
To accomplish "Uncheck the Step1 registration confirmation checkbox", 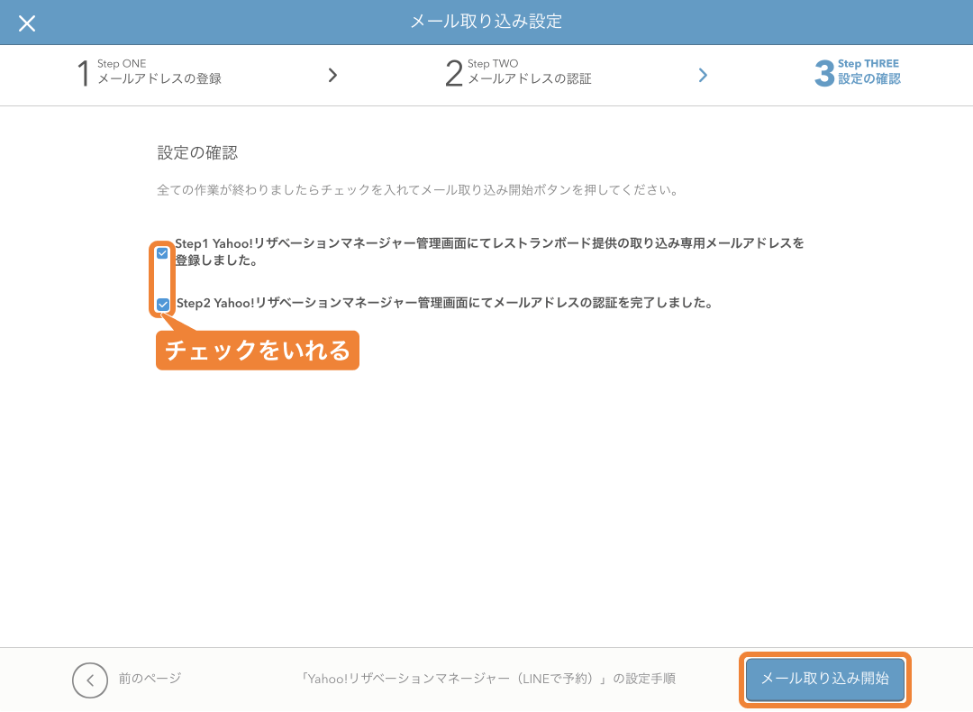I will pyautogui.click(x=162, y=253).
